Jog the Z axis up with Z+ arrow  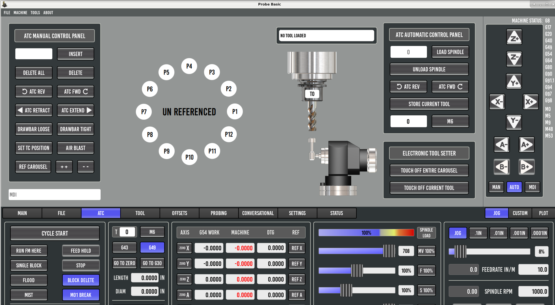(514, 37)
